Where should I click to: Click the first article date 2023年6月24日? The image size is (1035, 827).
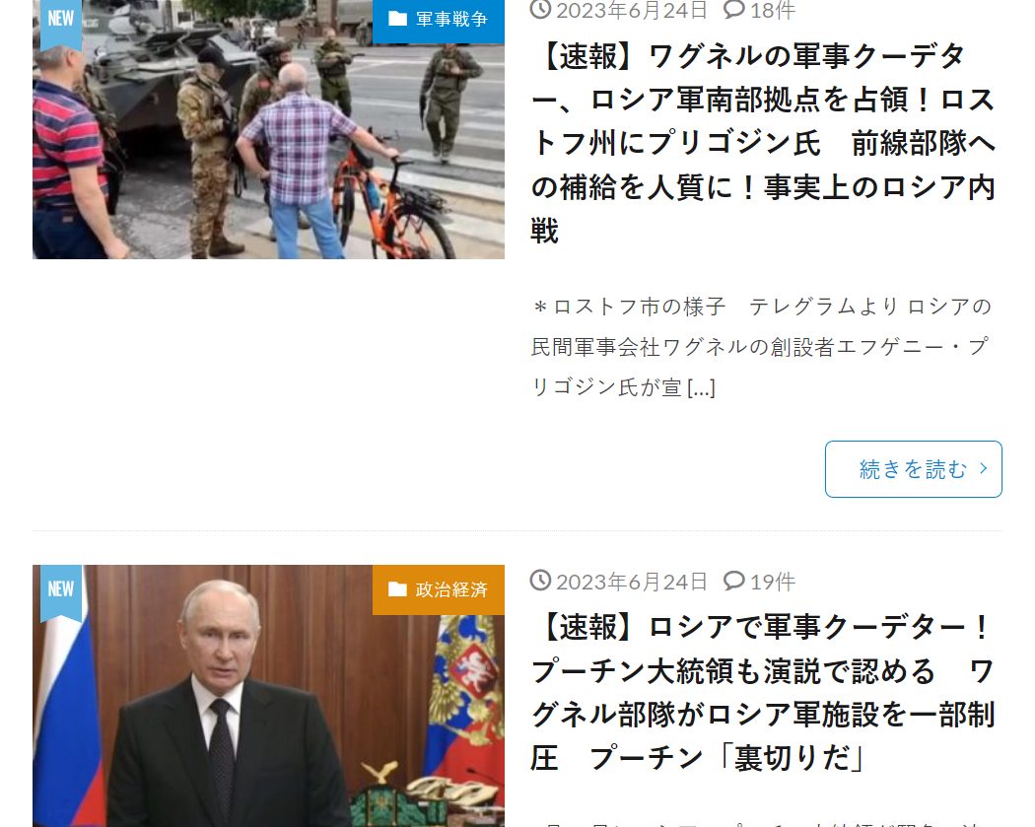pos(632,10)
